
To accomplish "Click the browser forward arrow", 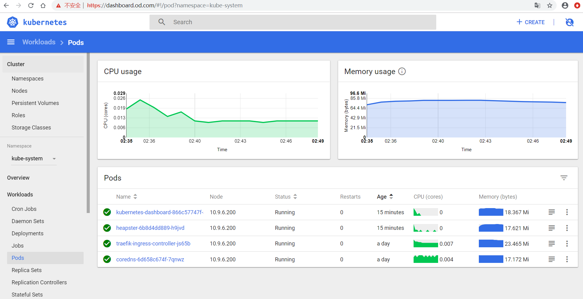I will (x=18, y=6).
